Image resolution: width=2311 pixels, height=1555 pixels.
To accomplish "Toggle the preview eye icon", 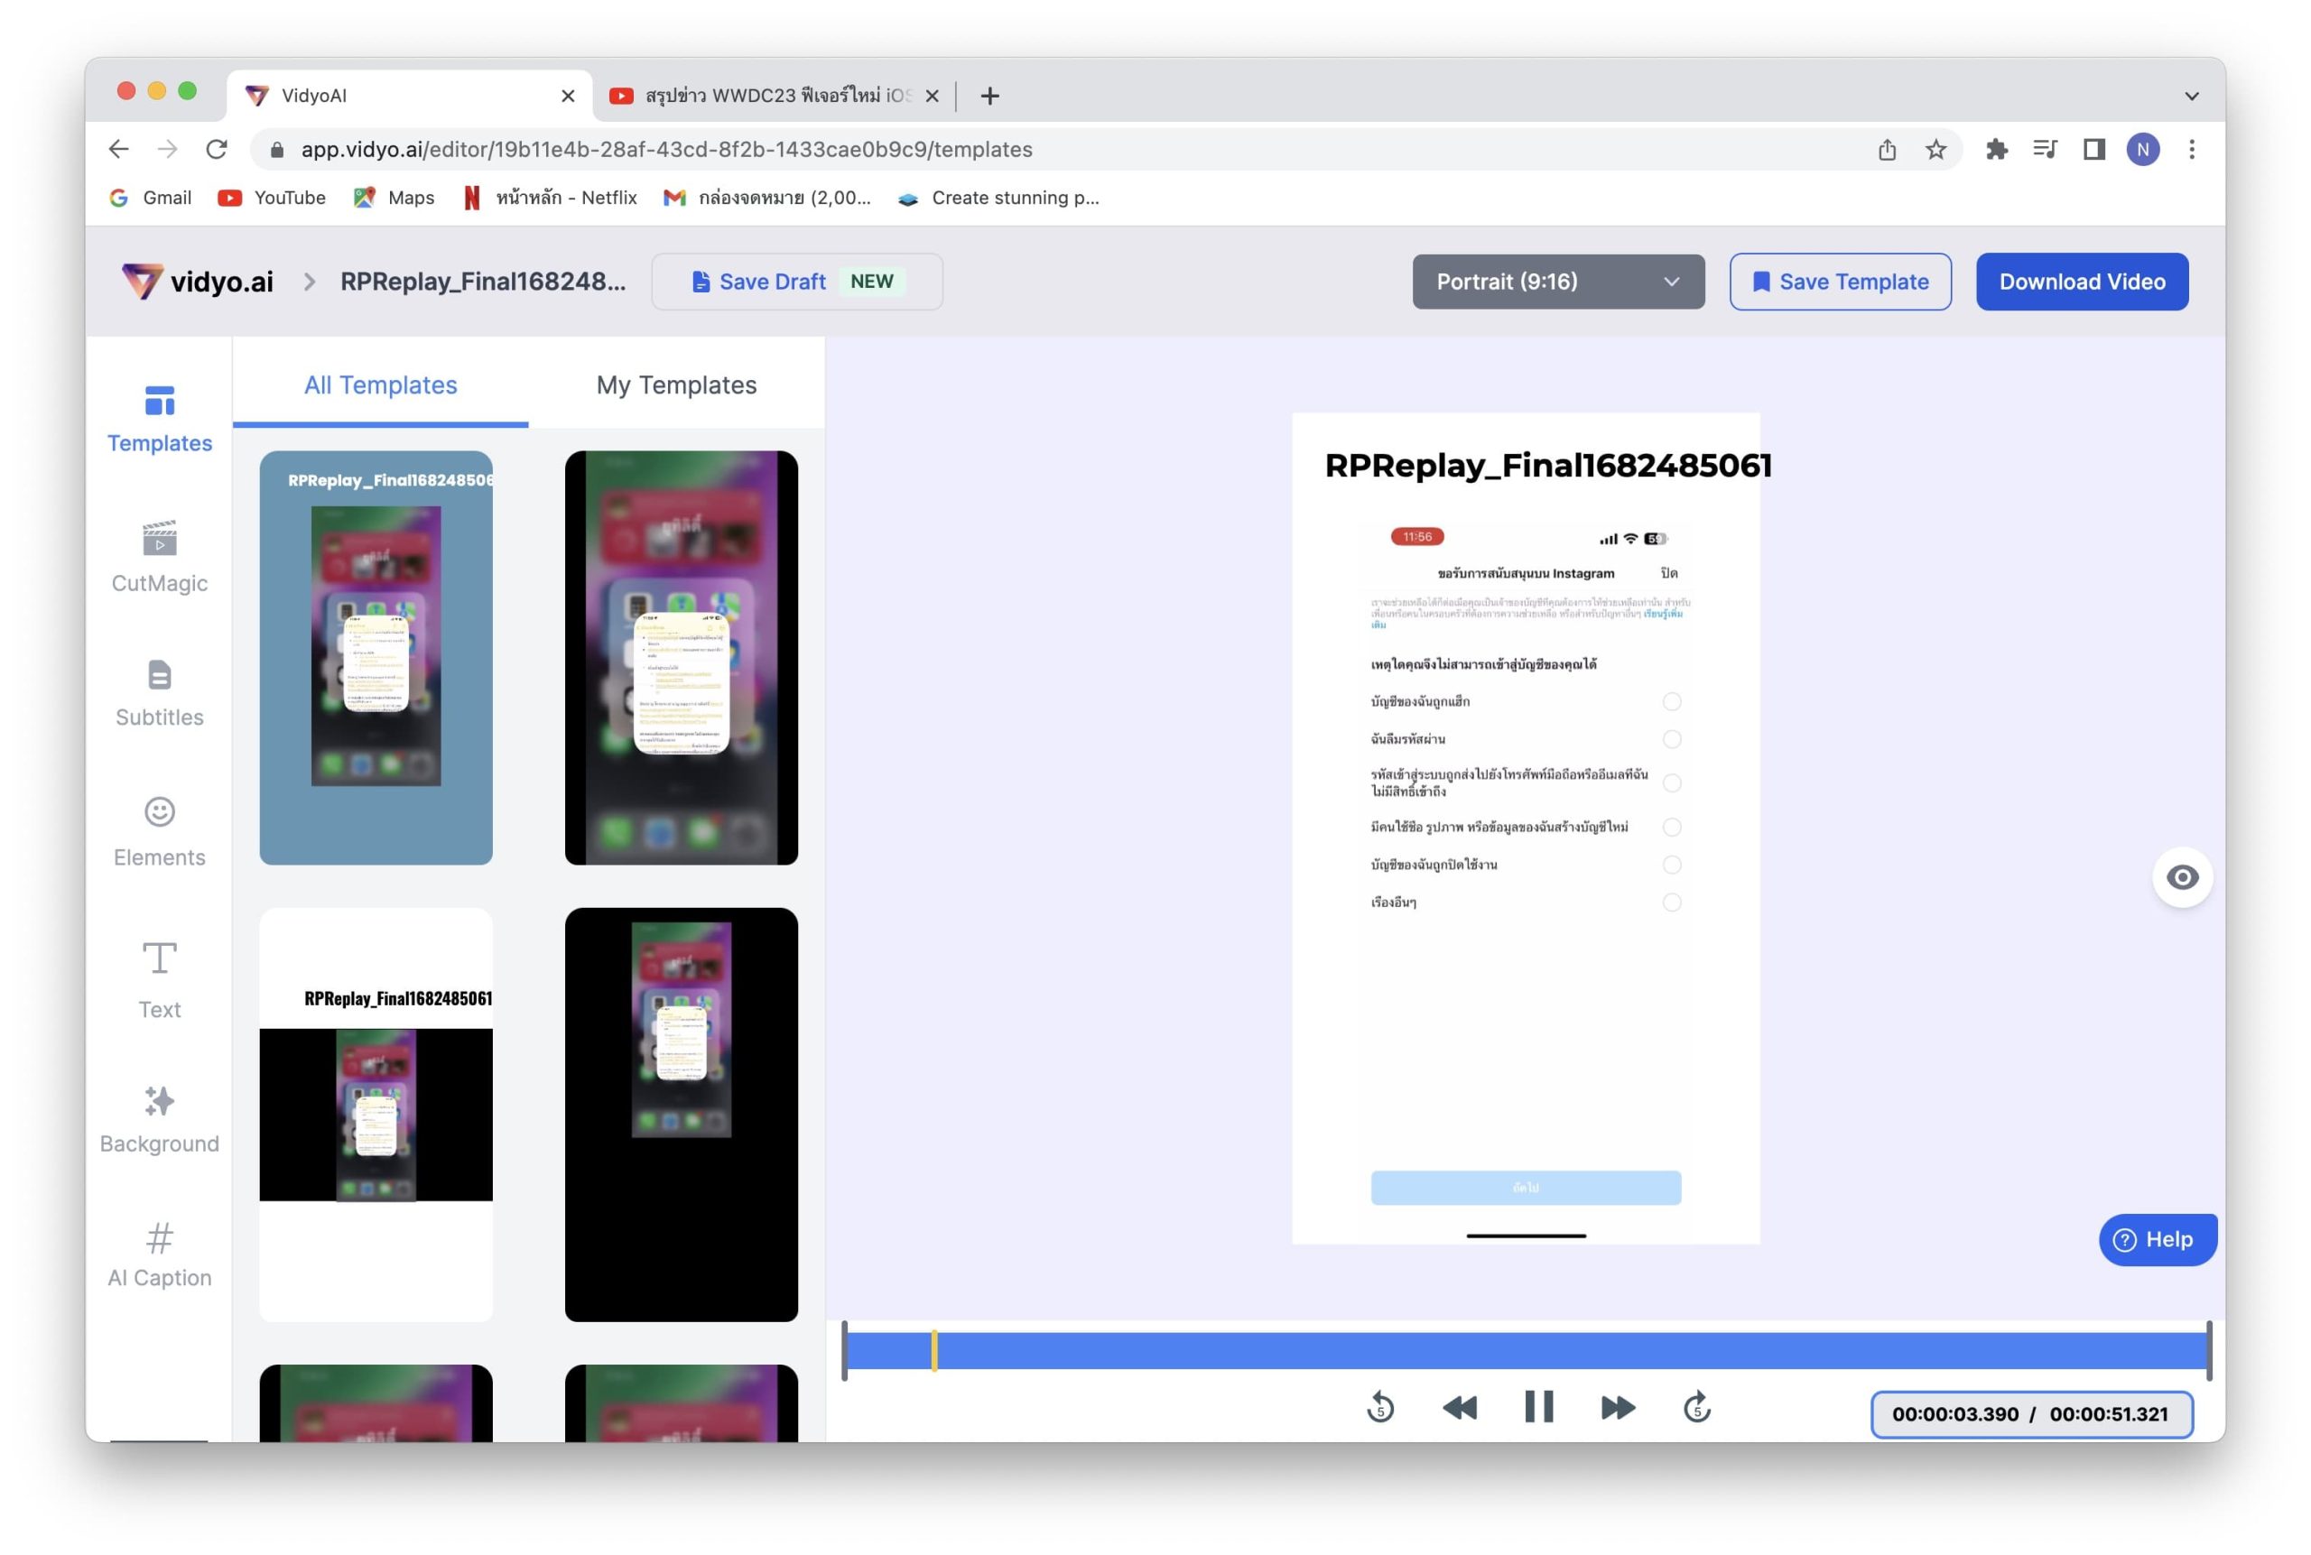I will point(2181,876).
